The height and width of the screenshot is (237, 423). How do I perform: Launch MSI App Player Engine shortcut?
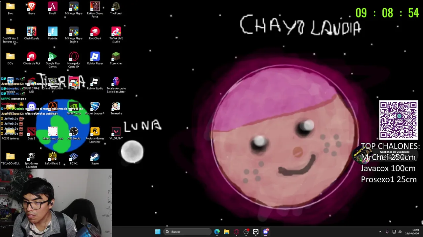point(74,35)
